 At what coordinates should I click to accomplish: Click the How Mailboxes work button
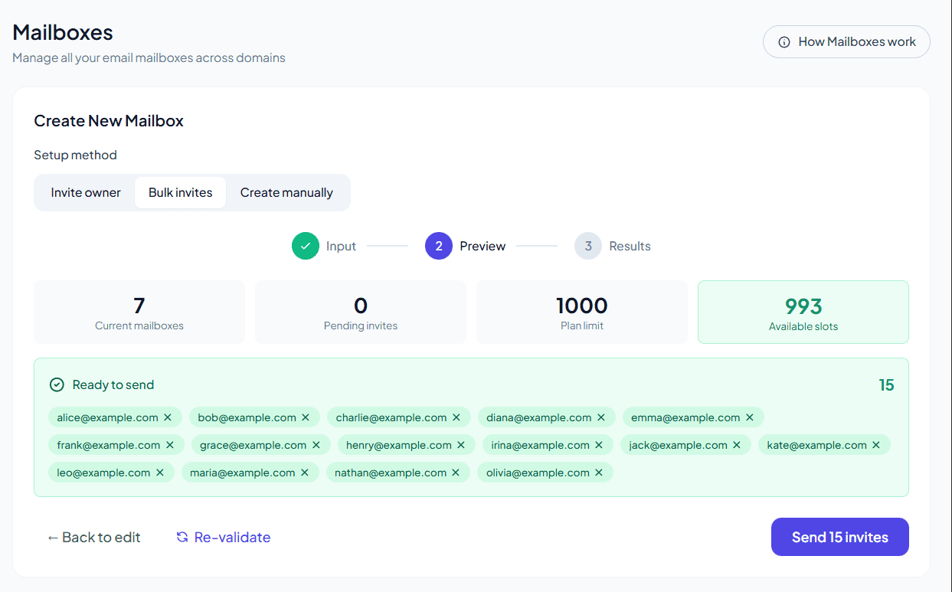point(846,42)
